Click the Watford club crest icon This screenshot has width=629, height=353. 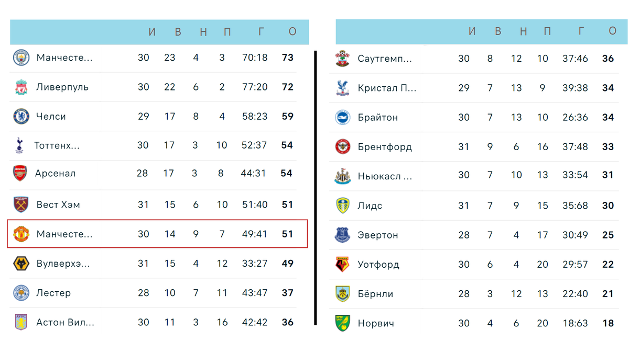(x=342, y=265)
